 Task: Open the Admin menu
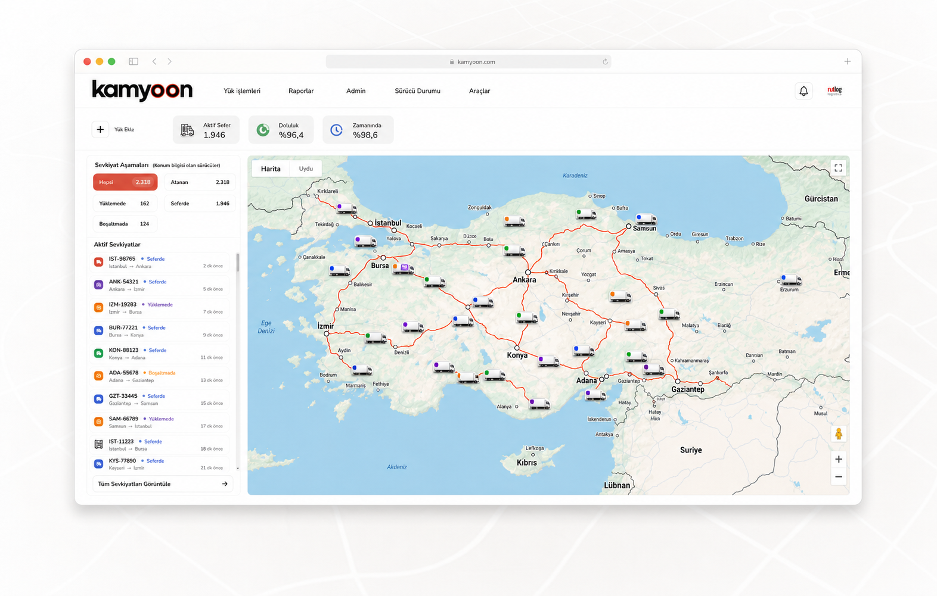click(x=356, y=91)
